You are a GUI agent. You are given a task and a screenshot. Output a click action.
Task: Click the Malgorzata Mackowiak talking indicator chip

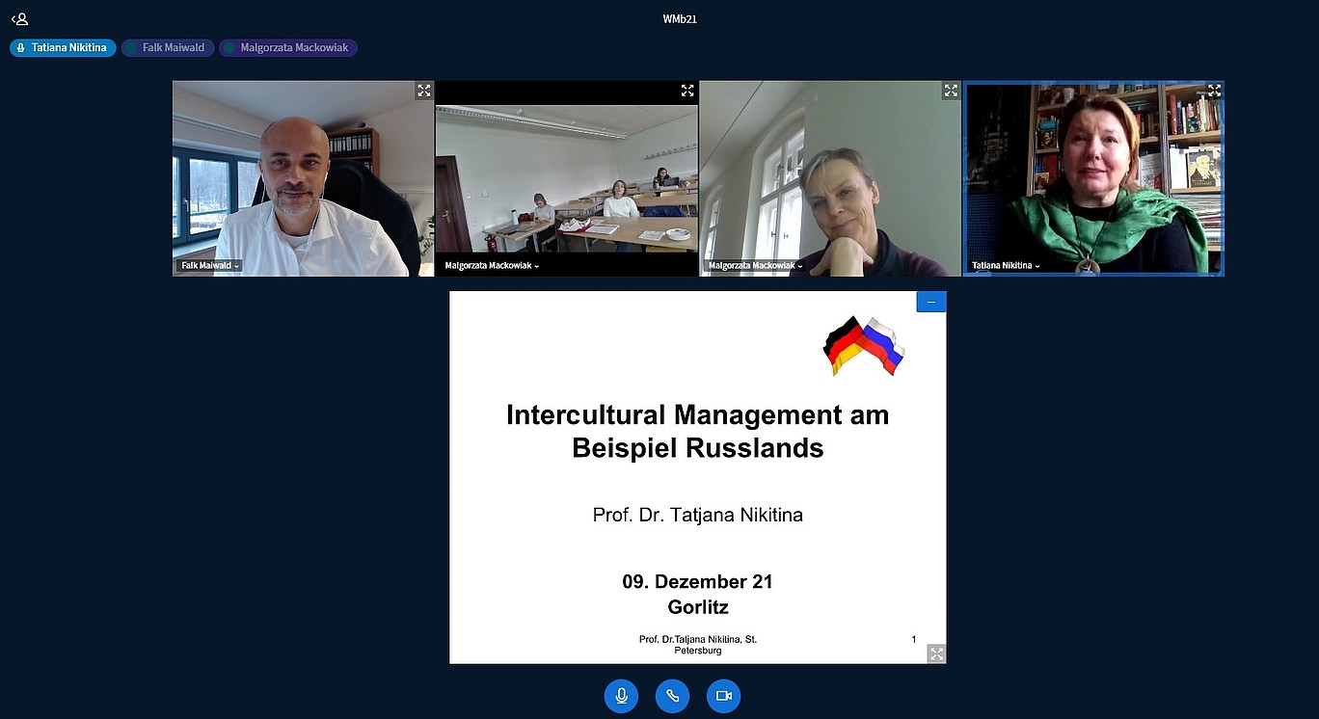(x=287, y=47)
